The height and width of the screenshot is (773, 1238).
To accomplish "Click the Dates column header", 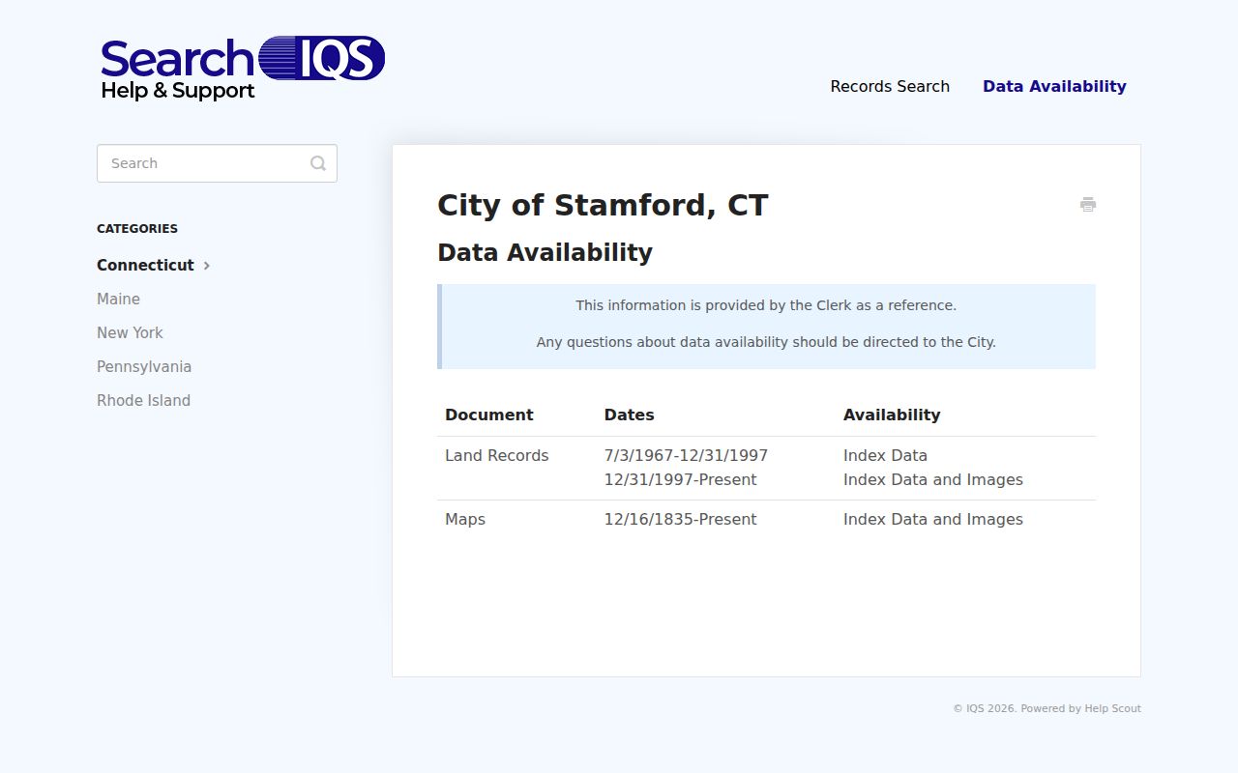I will pos(629,415).
